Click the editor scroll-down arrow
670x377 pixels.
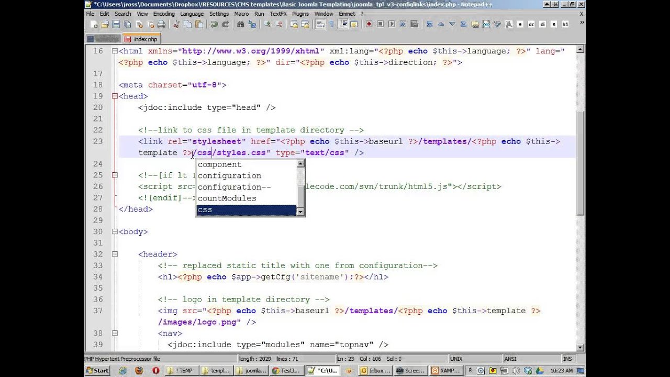[580, 348]
